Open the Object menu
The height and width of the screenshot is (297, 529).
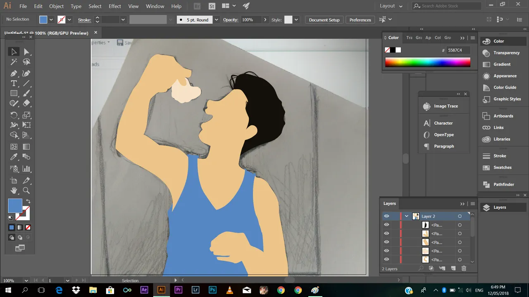click(x=57, y=6)
